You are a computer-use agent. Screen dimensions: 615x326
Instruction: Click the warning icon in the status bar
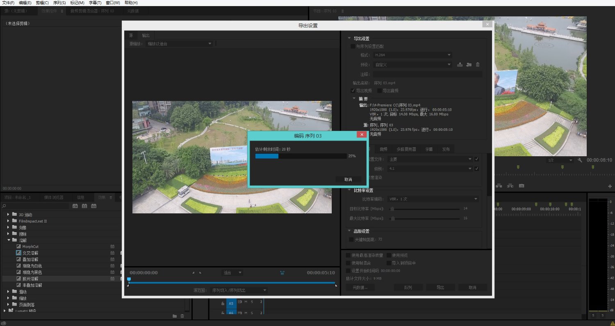tap(612, 323)
